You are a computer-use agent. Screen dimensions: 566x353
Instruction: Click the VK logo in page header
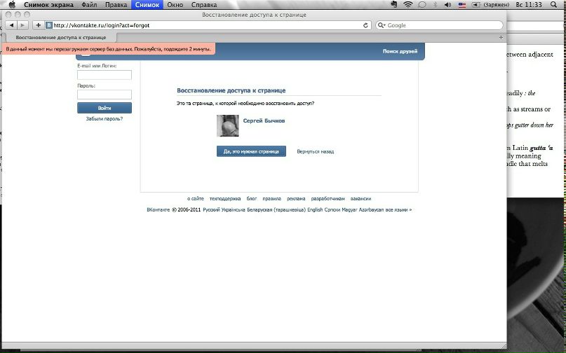point(86,54)
